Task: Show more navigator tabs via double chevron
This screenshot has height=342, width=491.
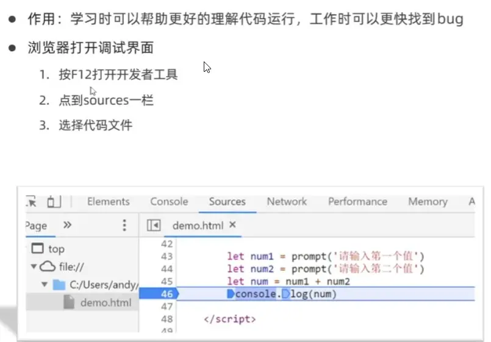Action: point(67,225)
